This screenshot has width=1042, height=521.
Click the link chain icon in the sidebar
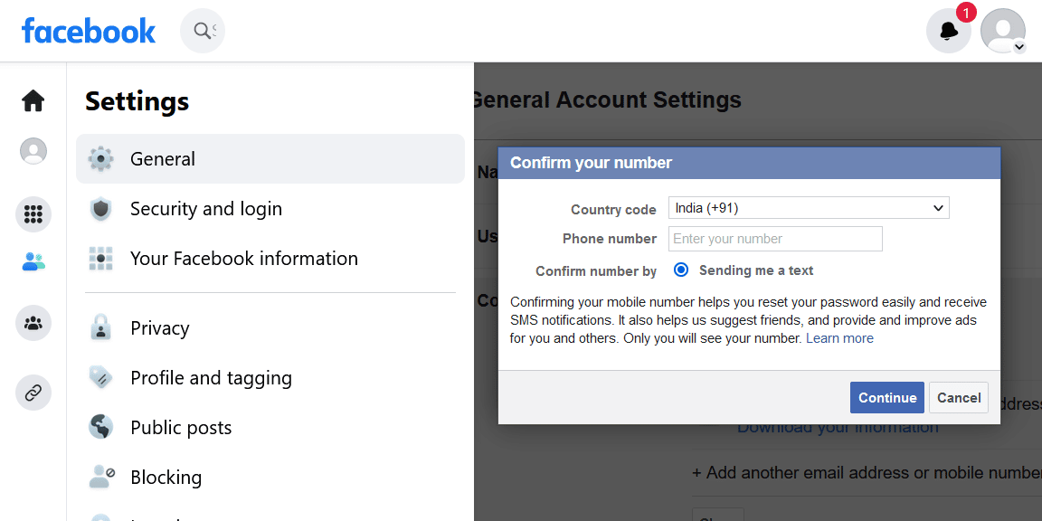[x=33, y=393]
